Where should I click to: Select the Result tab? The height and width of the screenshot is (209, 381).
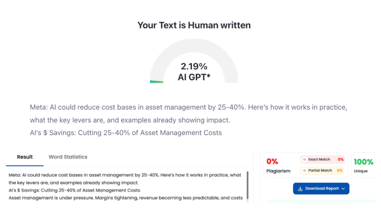pyautogui.click(x=25, y=157)
